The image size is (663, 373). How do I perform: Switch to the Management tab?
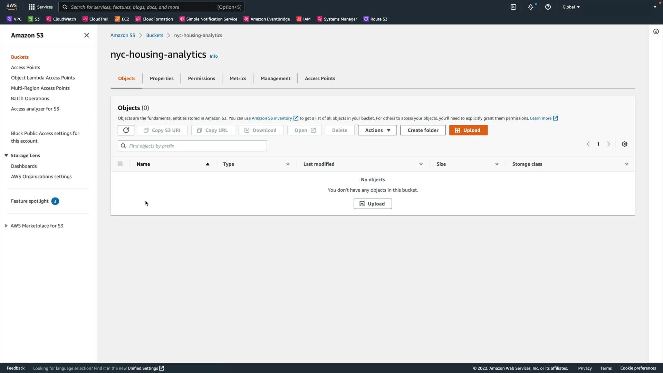275,78
